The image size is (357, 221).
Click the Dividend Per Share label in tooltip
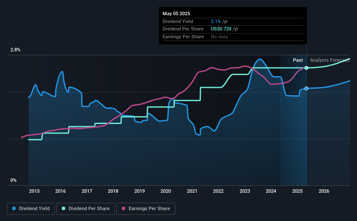[183, 29]
